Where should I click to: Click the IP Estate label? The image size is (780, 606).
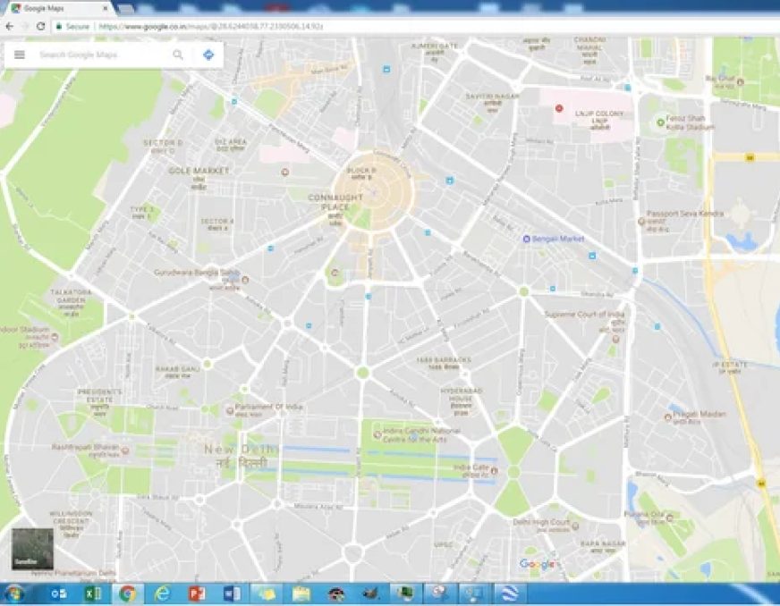(x=730, y=365)
